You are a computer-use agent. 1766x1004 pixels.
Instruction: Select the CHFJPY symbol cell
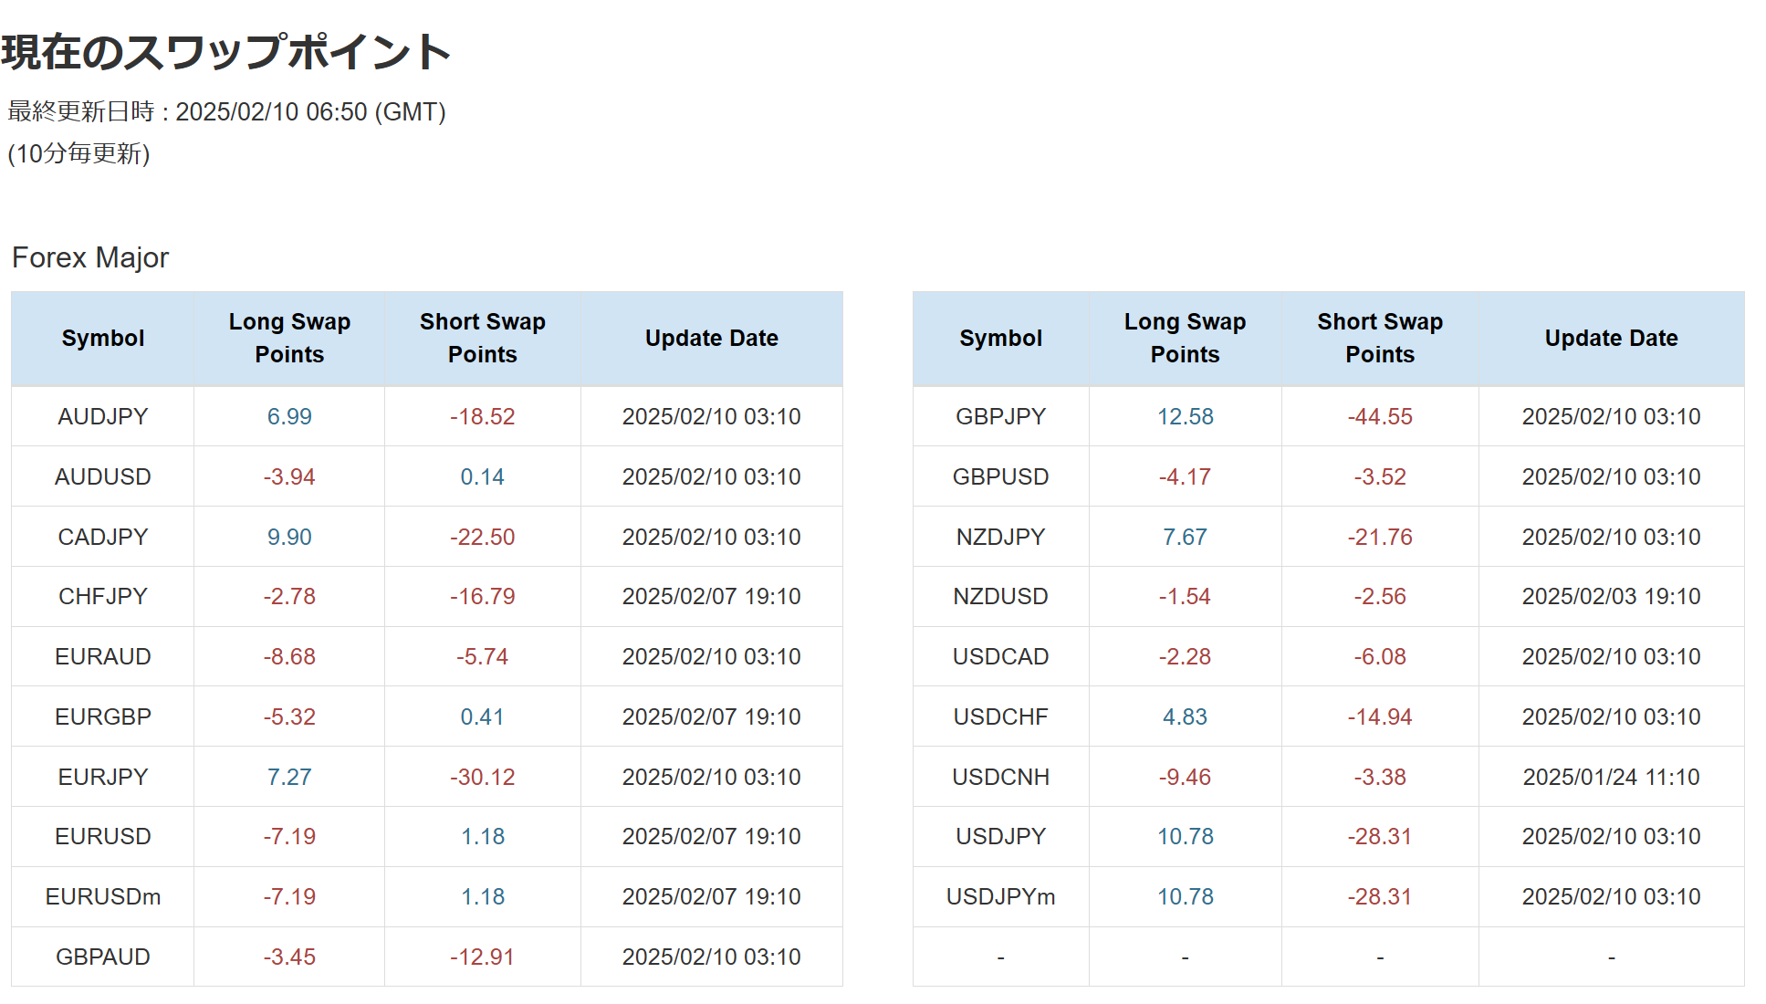(102, 596)
